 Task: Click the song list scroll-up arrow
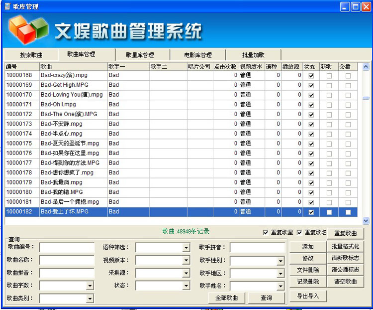point(366,67)
